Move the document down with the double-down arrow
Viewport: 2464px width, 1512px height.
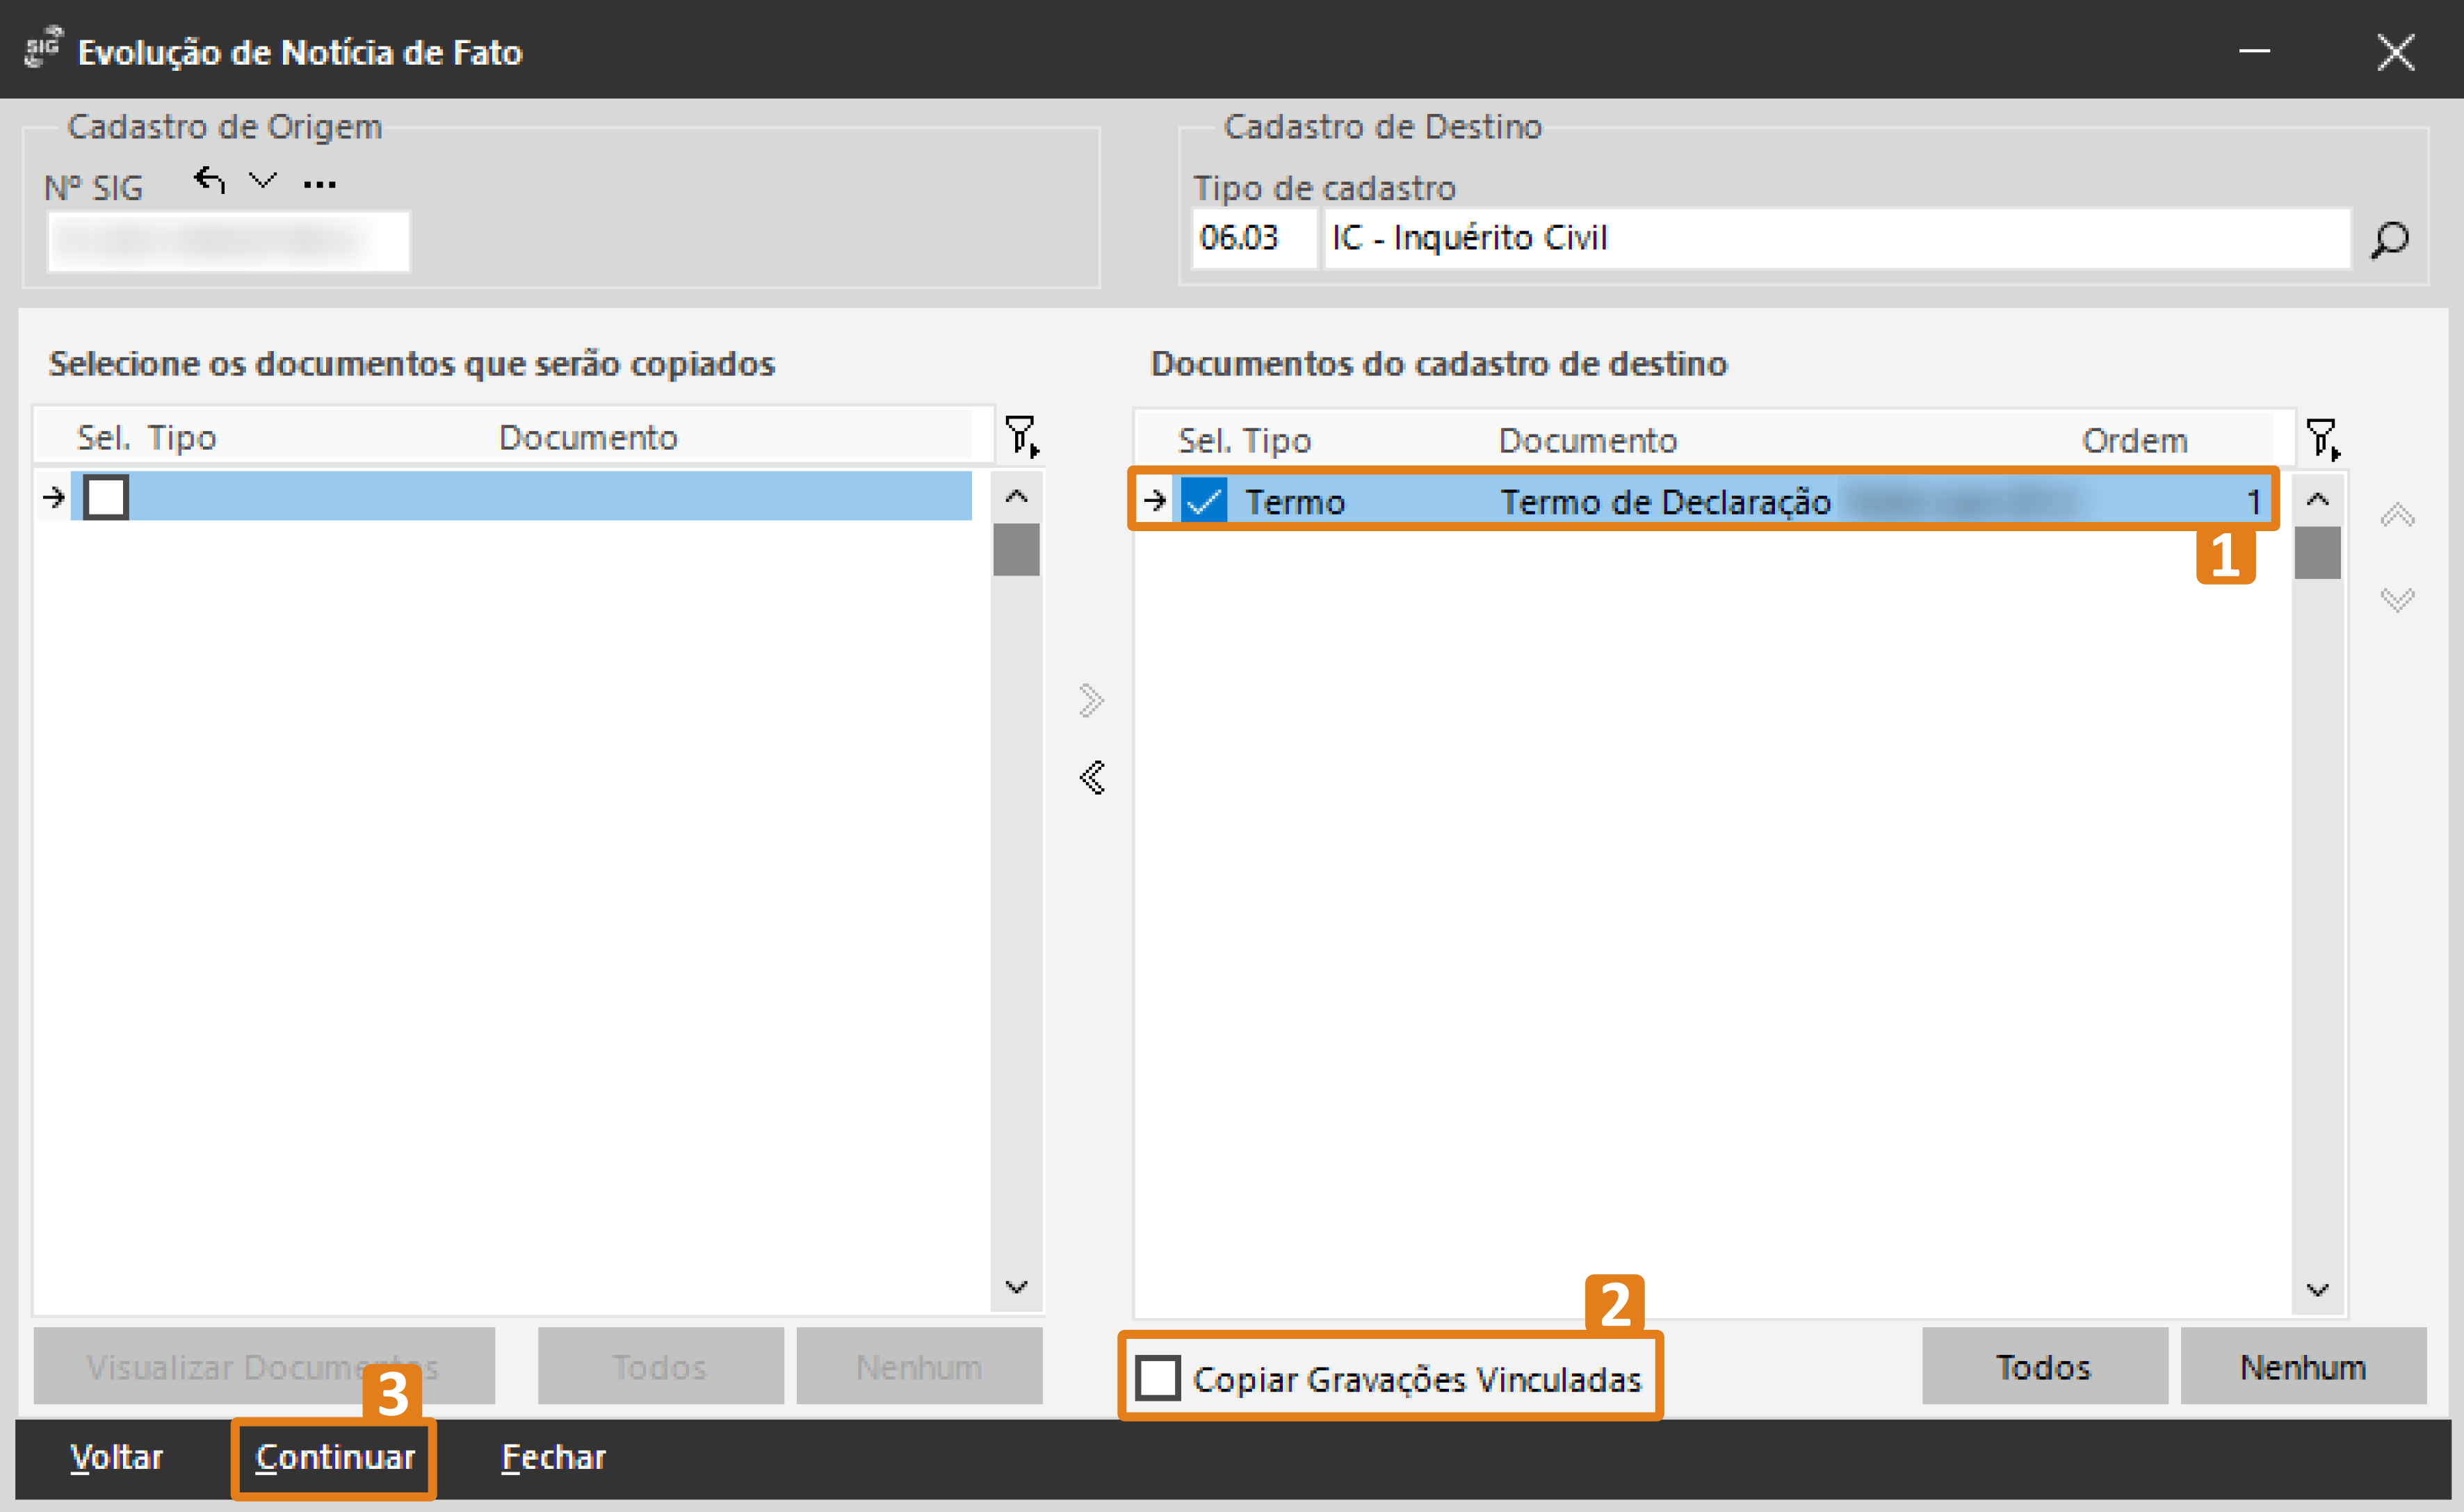[2397, 599]
